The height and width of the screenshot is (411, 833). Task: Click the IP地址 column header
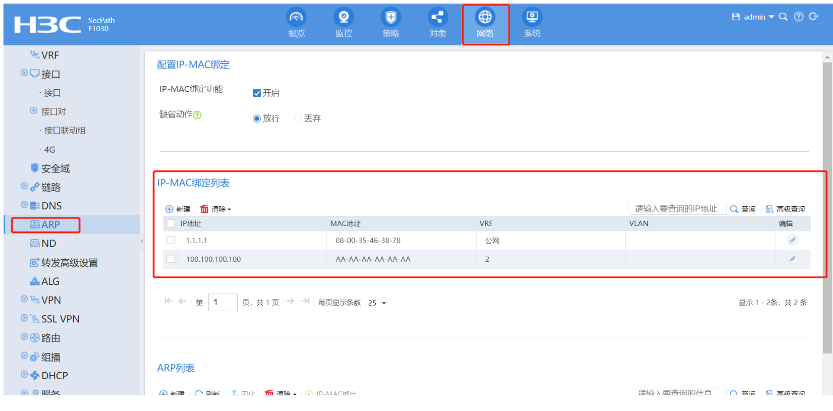pyautogui.click(x=191, y=223)
